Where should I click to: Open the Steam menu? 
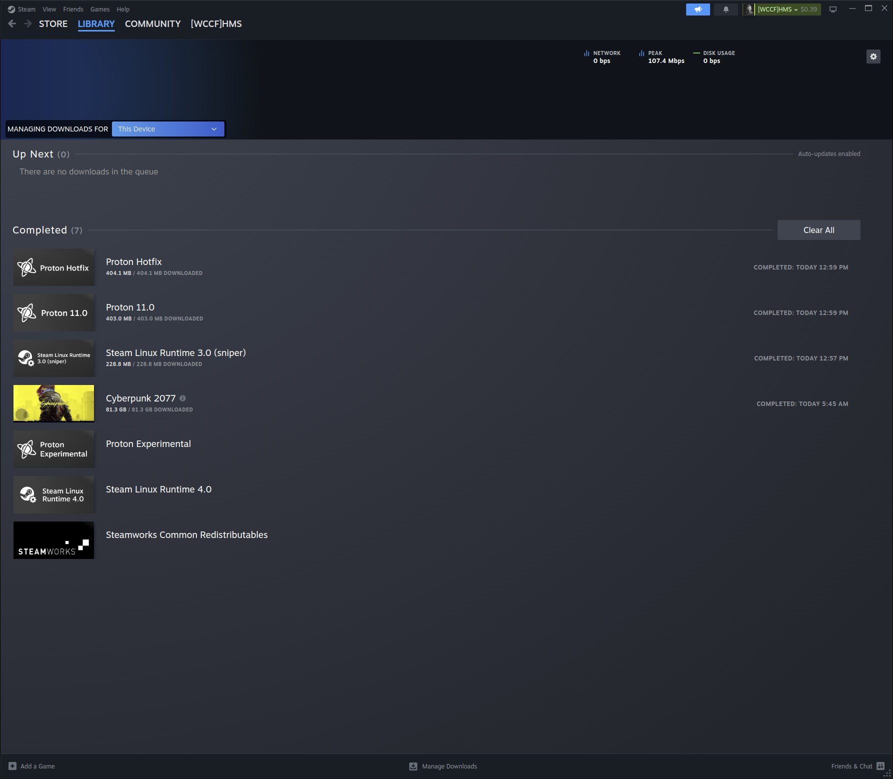pos(26,9)
